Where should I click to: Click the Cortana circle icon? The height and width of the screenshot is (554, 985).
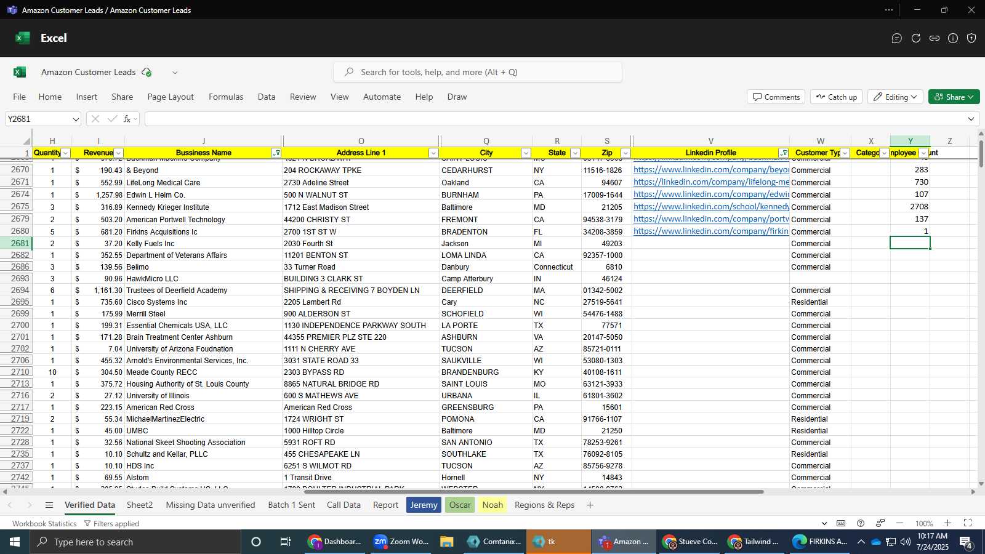[256, 542]
